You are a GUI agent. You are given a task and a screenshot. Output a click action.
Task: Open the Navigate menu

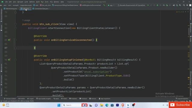tap(20, 2)
